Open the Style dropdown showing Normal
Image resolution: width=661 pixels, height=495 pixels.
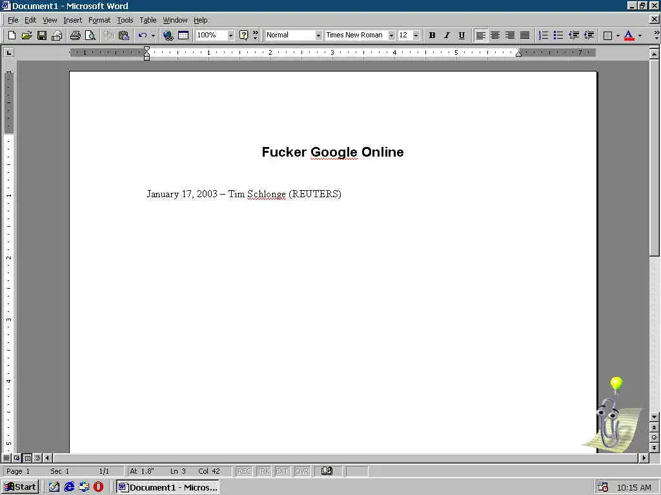point(318,35)
